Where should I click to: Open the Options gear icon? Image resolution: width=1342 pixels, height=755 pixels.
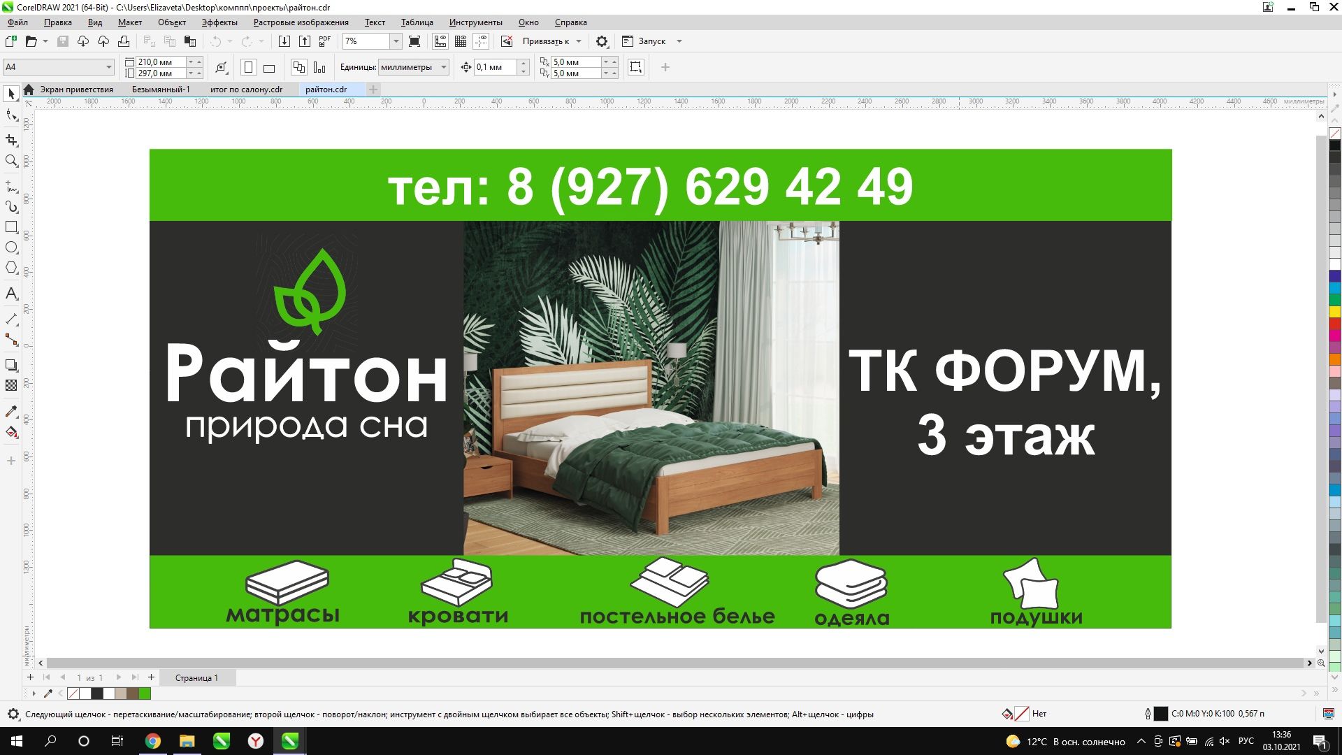pyautogui.click(x=602, y=41)
